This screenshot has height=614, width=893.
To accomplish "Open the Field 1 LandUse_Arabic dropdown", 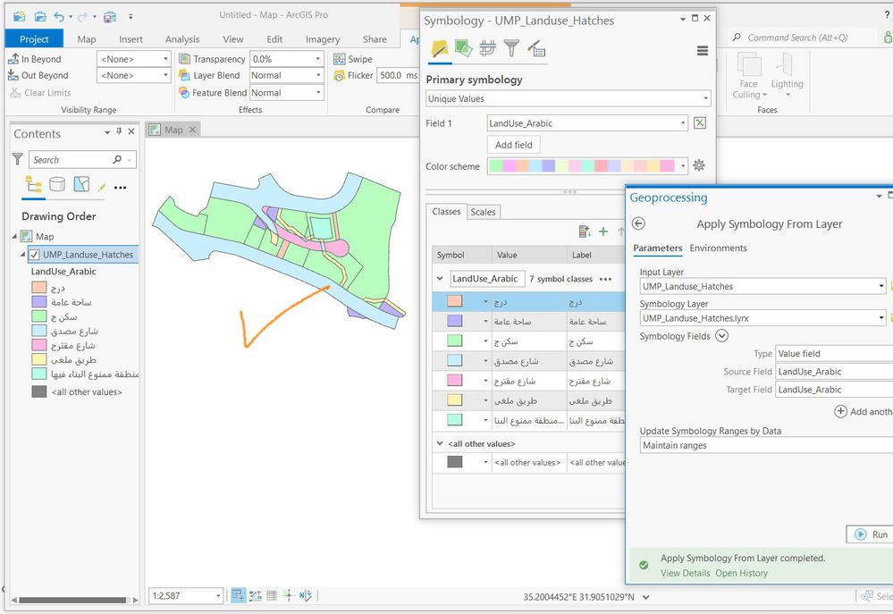I will click(588, 123).
